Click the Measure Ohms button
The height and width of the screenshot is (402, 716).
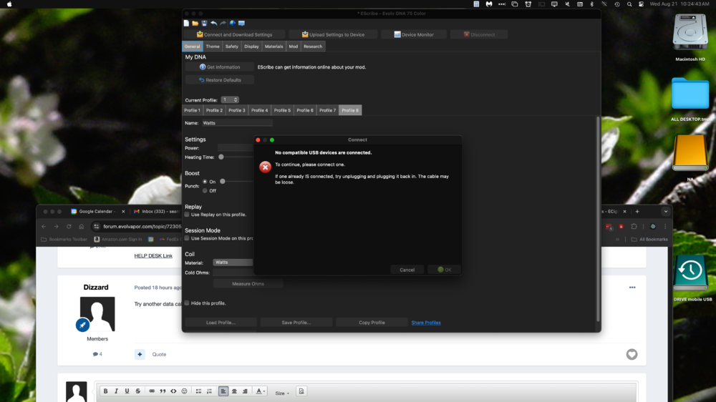click(x=248, y=284)
